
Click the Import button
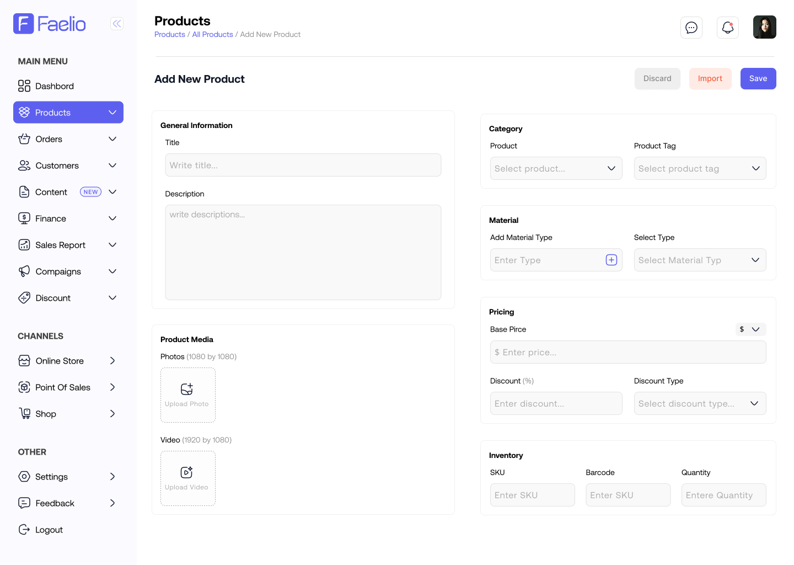tap(710, 78)
